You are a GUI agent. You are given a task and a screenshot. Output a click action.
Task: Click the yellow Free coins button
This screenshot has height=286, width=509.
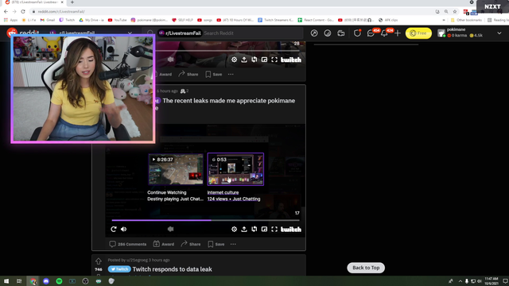(x=418, y=33)
